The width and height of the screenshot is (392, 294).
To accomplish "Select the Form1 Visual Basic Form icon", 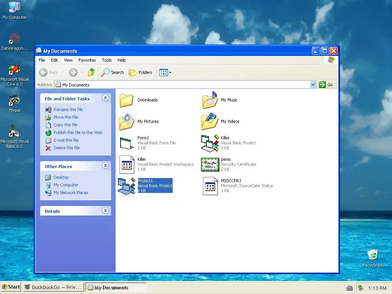I will [127, 143].
